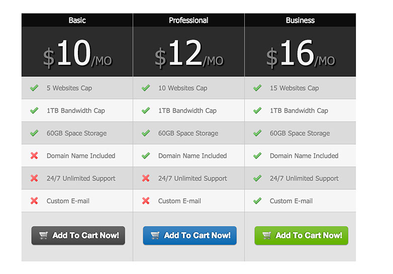Screen dimensions: 393x274
Task: Click '60GB Space Storage' in Professional column
Action: pyautogui.click(x=188, y=133)
